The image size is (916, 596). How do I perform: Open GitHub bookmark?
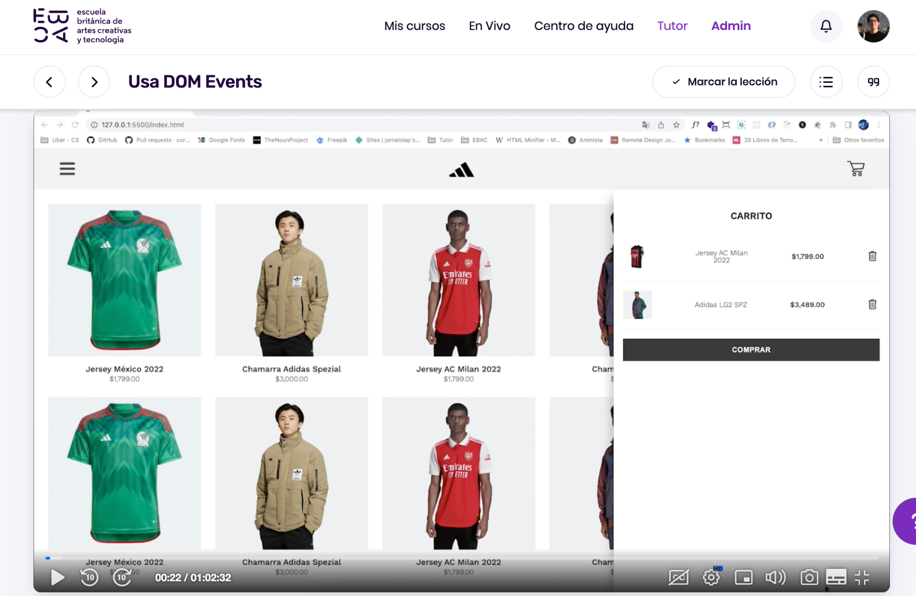tap(102, 140)
